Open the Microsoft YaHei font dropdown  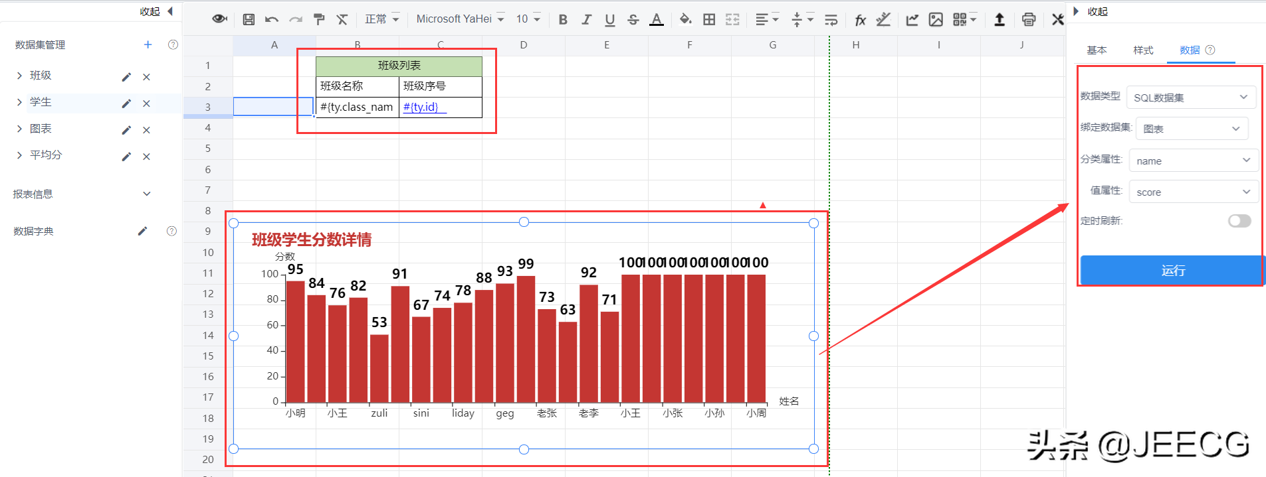[460, 19]
